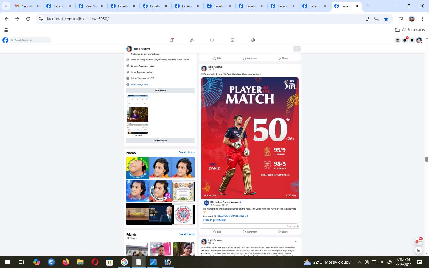Comment on the Player of the Match post

(250, 232)
